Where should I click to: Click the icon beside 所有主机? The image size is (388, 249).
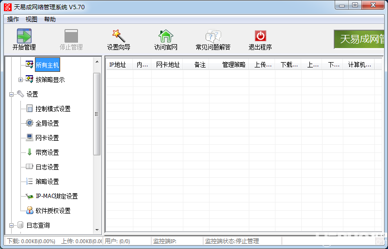coord(30,65)
